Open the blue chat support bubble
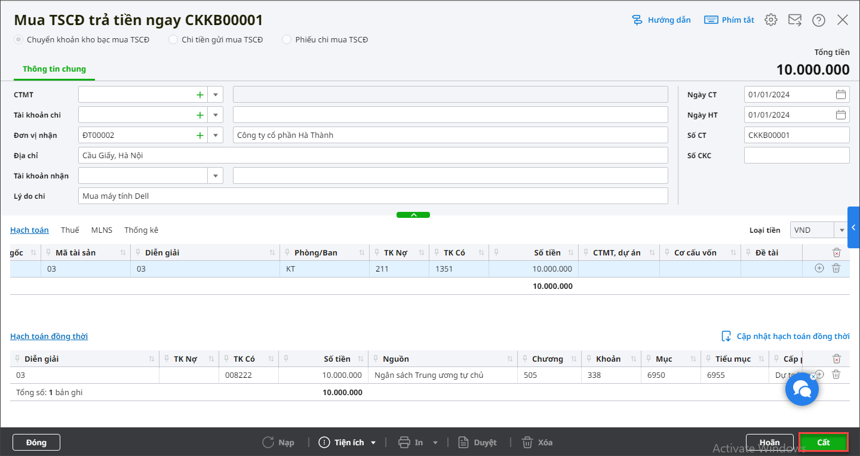The width and height of the screenshot is (860, 456). pos(801,390)
